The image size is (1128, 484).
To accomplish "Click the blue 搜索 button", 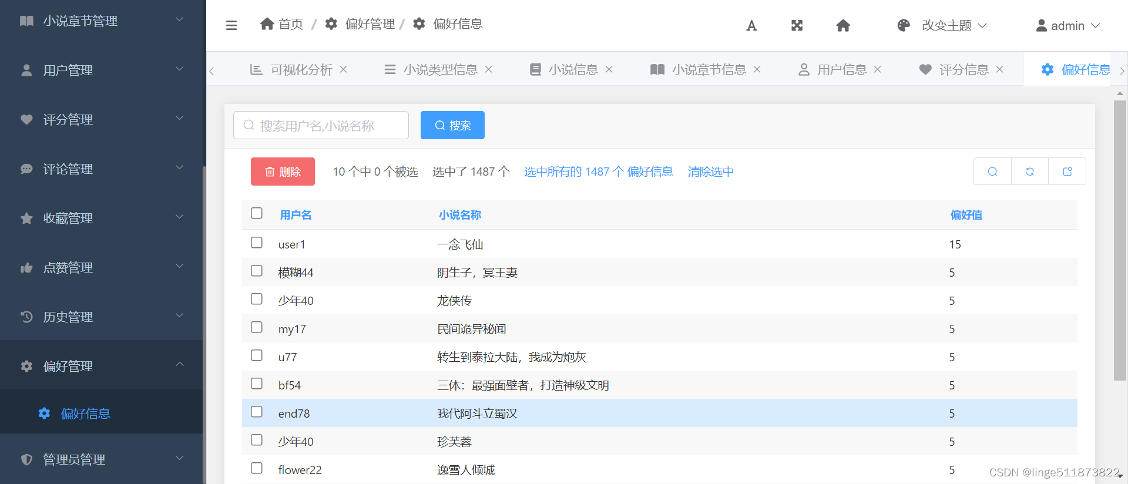I will click(x=452, y=125).
